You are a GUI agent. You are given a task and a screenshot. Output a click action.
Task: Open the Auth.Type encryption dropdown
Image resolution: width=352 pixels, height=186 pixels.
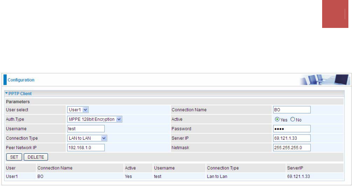(x=95, y=119)
